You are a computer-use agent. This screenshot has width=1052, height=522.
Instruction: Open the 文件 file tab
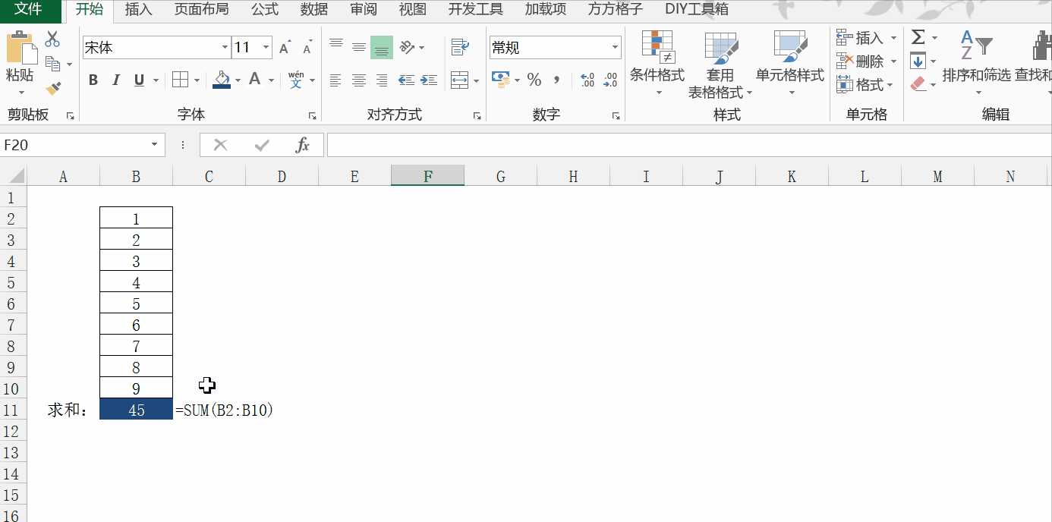click(29, 9)
